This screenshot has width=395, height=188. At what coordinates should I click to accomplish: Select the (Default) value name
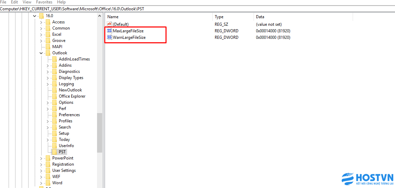click(121, 24)
